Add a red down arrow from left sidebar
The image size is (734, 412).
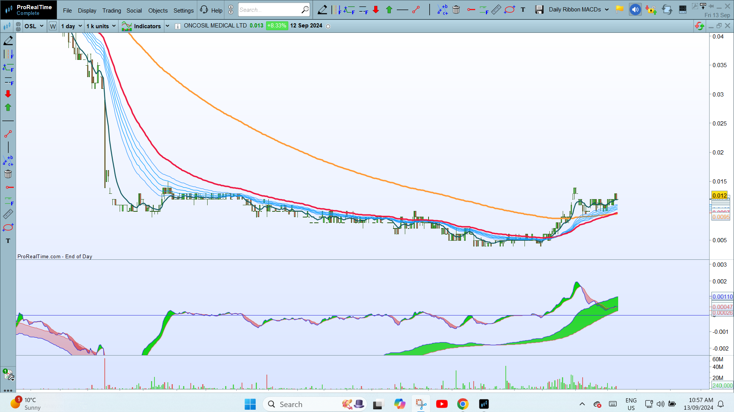coord(8,94)
